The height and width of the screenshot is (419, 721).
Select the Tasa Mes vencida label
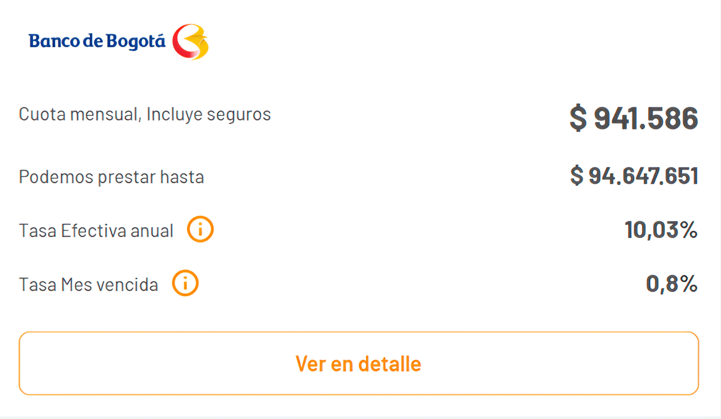coord(88,284)
